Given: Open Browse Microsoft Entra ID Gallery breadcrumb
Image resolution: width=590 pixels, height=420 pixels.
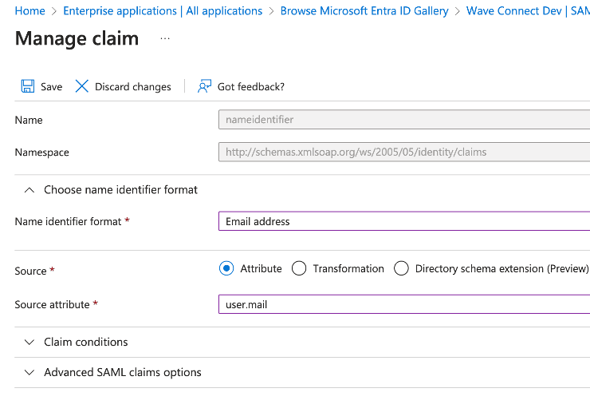Looking at the screenshot, I should pos(364,11).
